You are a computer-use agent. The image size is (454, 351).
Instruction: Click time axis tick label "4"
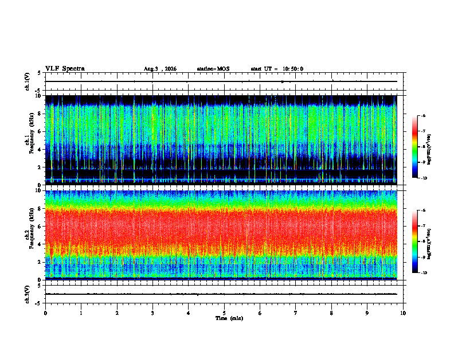pyautogui.click(x=189, y=313)
